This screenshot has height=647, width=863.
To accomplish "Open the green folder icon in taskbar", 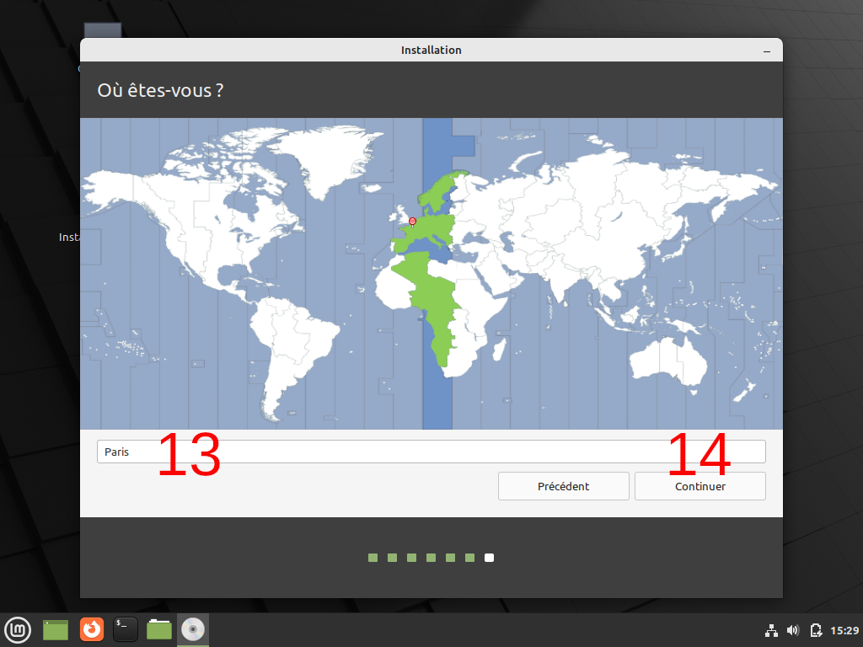I will 158,629.
